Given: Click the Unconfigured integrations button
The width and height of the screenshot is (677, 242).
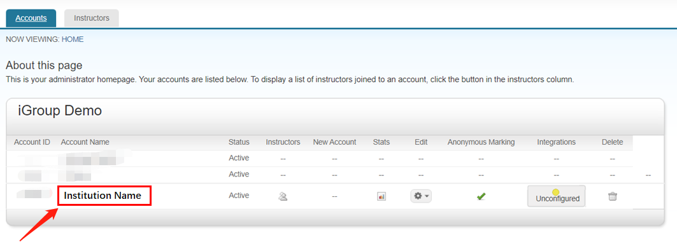Looking at the screenshot, I should pos(557,196).
